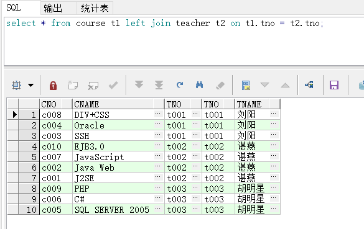This screenshot has width=364, height=229.
Task: Click 刘阳 in the Oracle row
Action: tap(246, 125)
